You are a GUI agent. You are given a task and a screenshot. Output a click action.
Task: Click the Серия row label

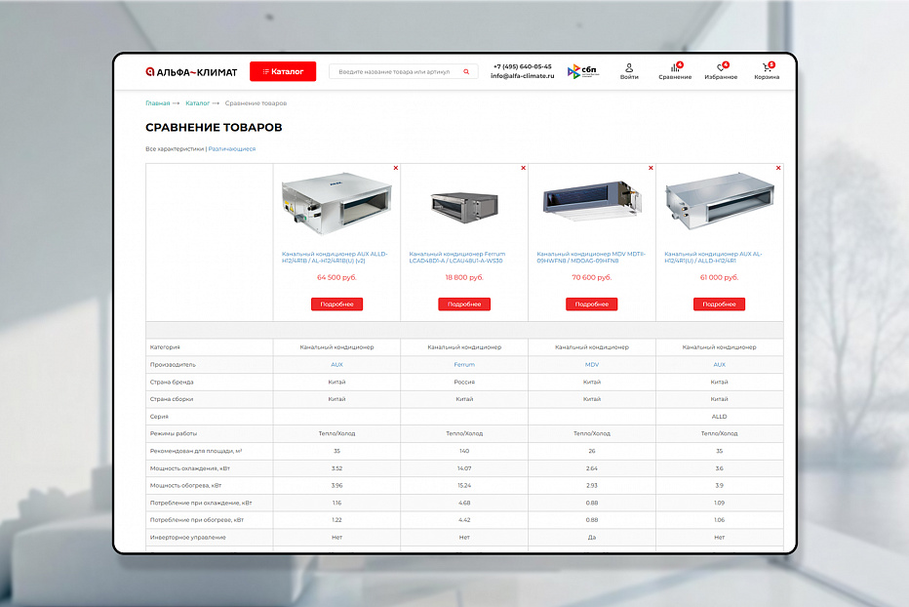click(159, 417)
